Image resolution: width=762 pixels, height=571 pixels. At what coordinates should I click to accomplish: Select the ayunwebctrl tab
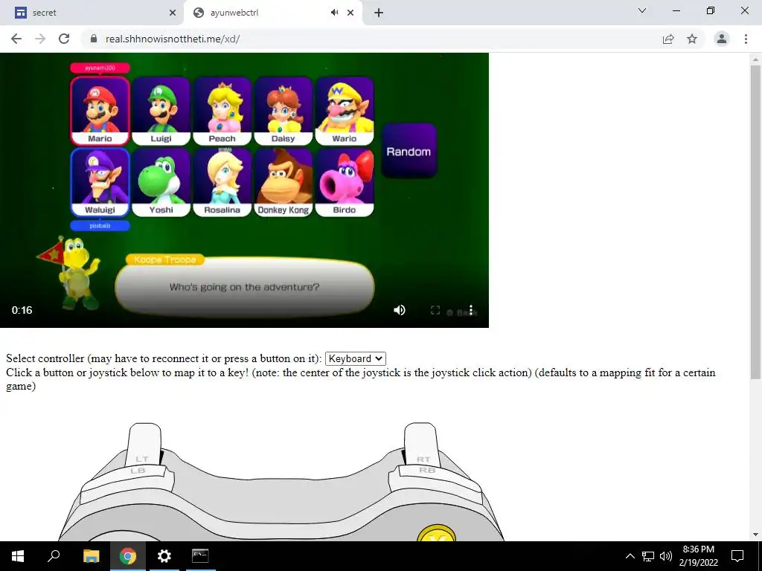click(273, 13)
